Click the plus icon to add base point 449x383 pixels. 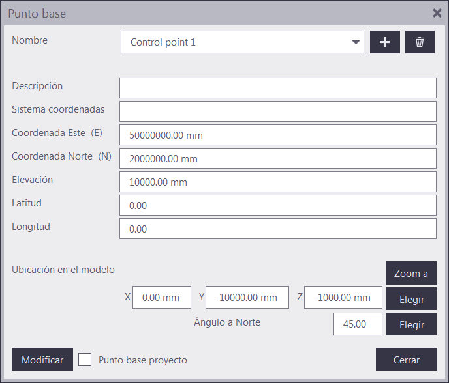(384, 42)
